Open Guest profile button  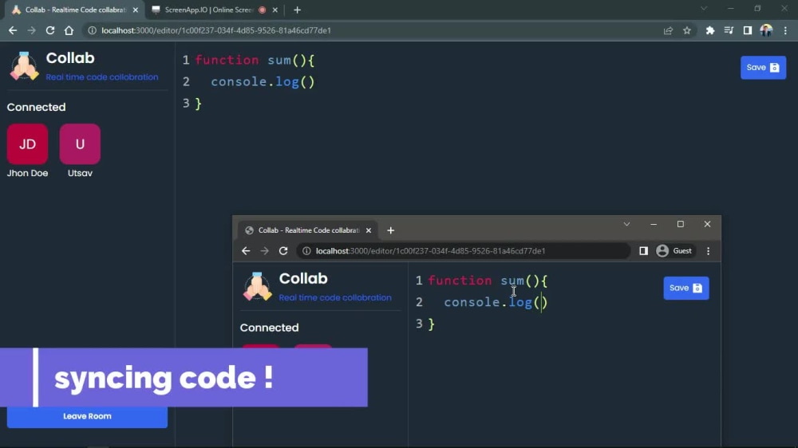coord(674,251)
